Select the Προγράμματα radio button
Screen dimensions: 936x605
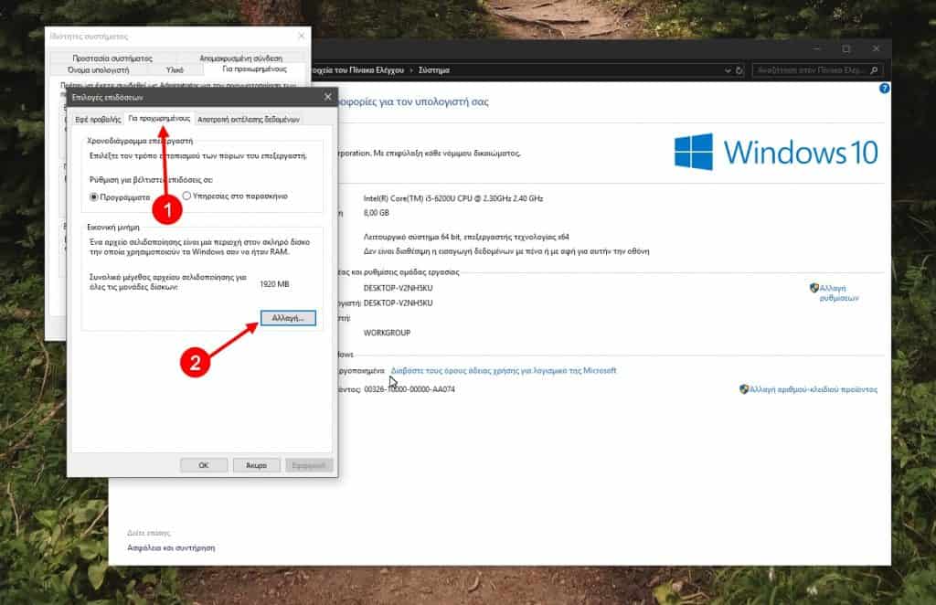click(94, 196)
